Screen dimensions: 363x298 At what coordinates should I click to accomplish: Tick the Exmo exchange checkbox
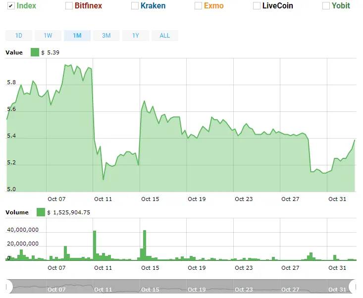tap(198, 6)
